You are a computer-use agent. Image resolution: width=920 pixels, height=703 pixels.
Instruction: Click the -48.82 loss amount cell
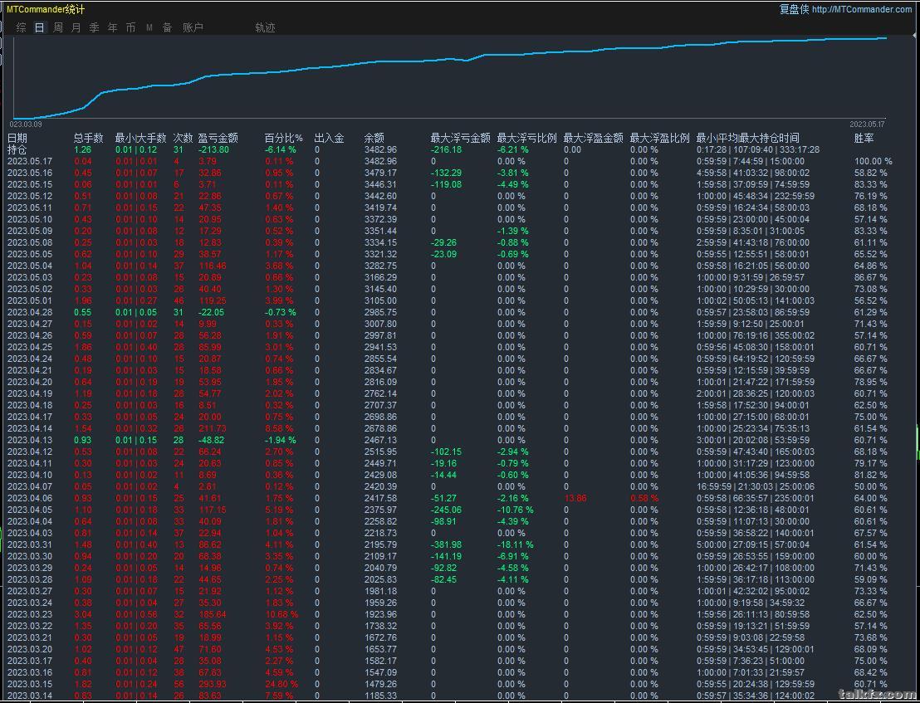click(211, 441)
